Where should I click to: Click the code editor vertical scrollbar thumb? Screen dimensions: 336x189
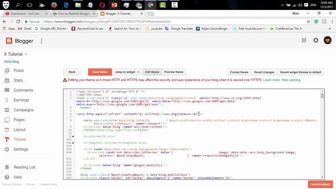[322, 96]
